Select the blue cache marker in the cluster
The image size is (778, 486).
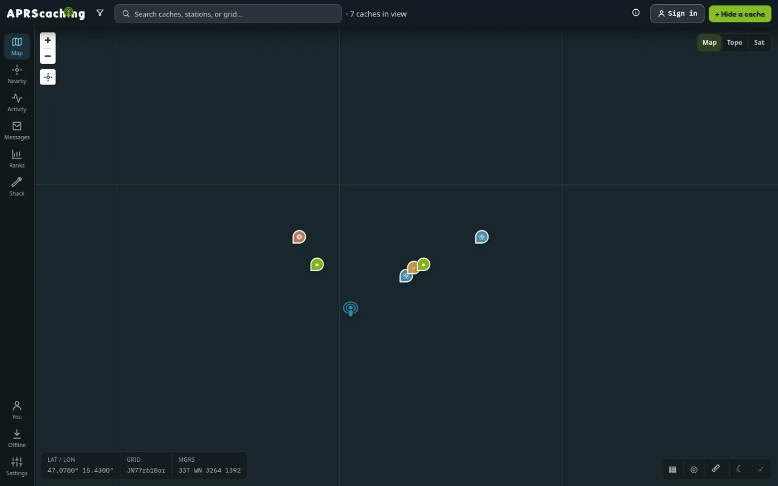pos(405,276)
